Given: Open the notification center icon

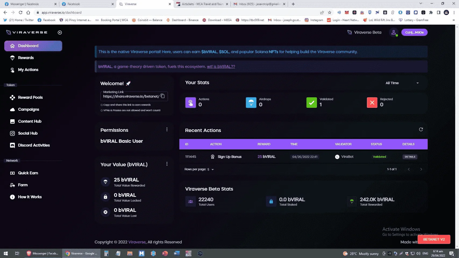Looking at the screenshot, I should 451,253.
